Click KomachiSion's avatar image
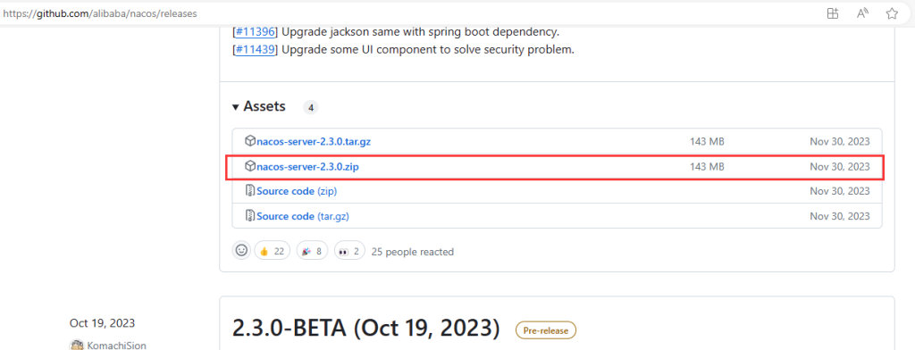This screenshot has height=350, width=915. pos(76,346)
